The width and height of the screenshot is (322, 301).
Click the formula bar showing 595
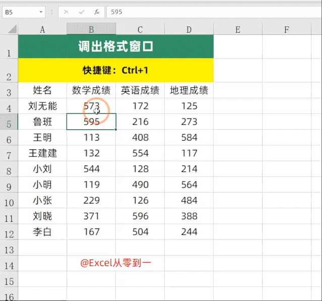pos(214,12)
